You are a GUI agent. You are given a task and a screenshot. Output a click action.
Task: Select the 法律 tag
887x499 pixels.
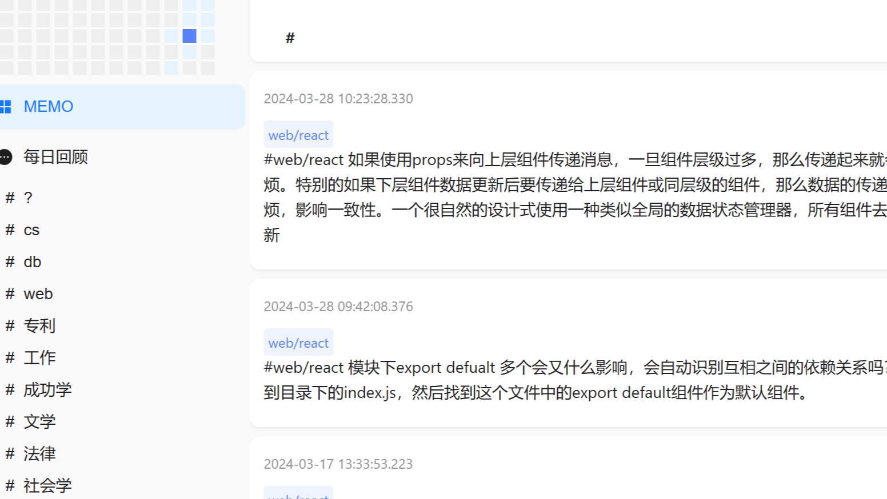point(39,454)
